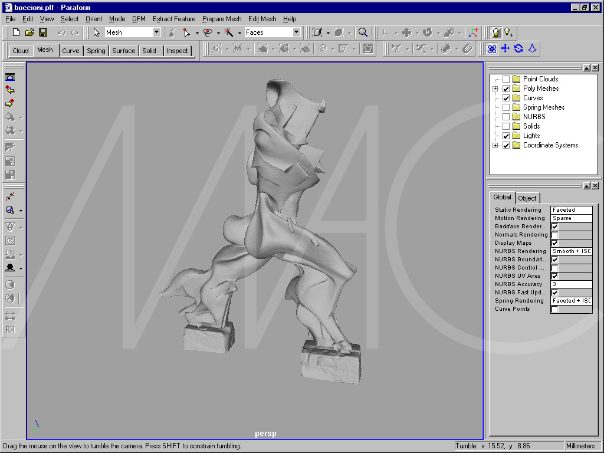
Task: Click the magnifying glass zoom icon
Action: [x=363, y=33]
